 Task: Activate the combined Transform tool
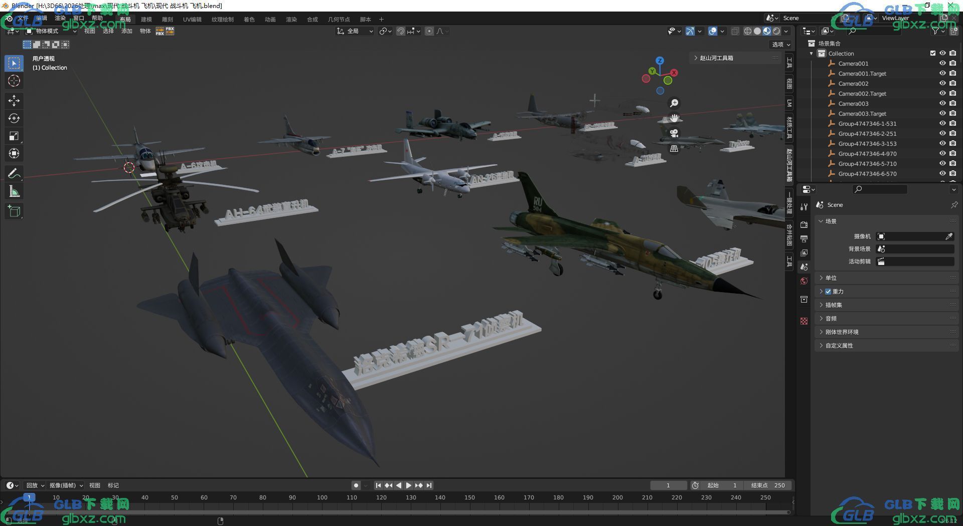(14, 153)
